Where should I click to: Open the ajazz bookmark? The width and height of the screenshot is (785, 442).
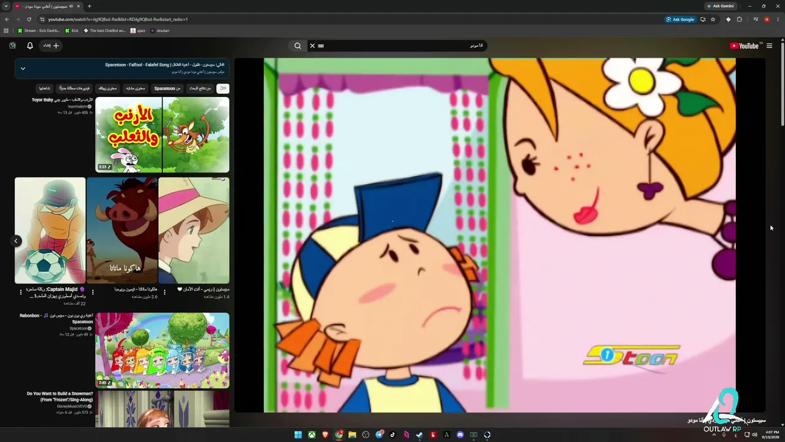(138, 30)
